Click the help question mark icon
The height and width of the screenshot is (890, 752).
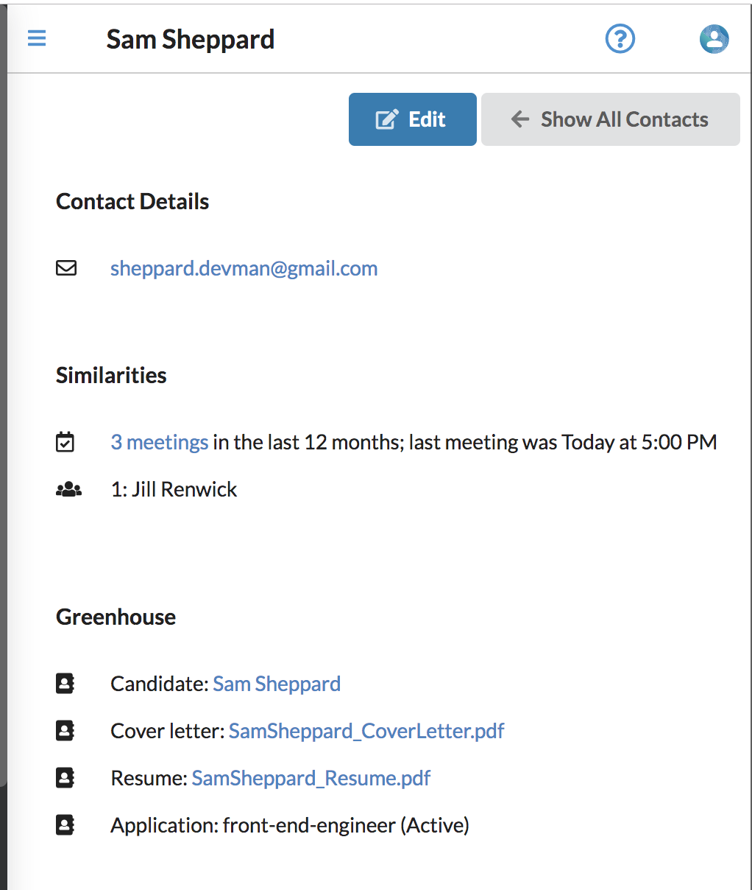620,38
